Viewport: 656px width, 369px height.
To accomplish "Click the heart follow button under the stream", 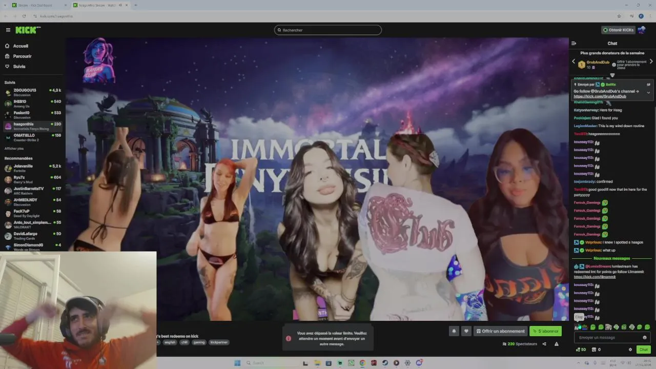I will (466, 331).
